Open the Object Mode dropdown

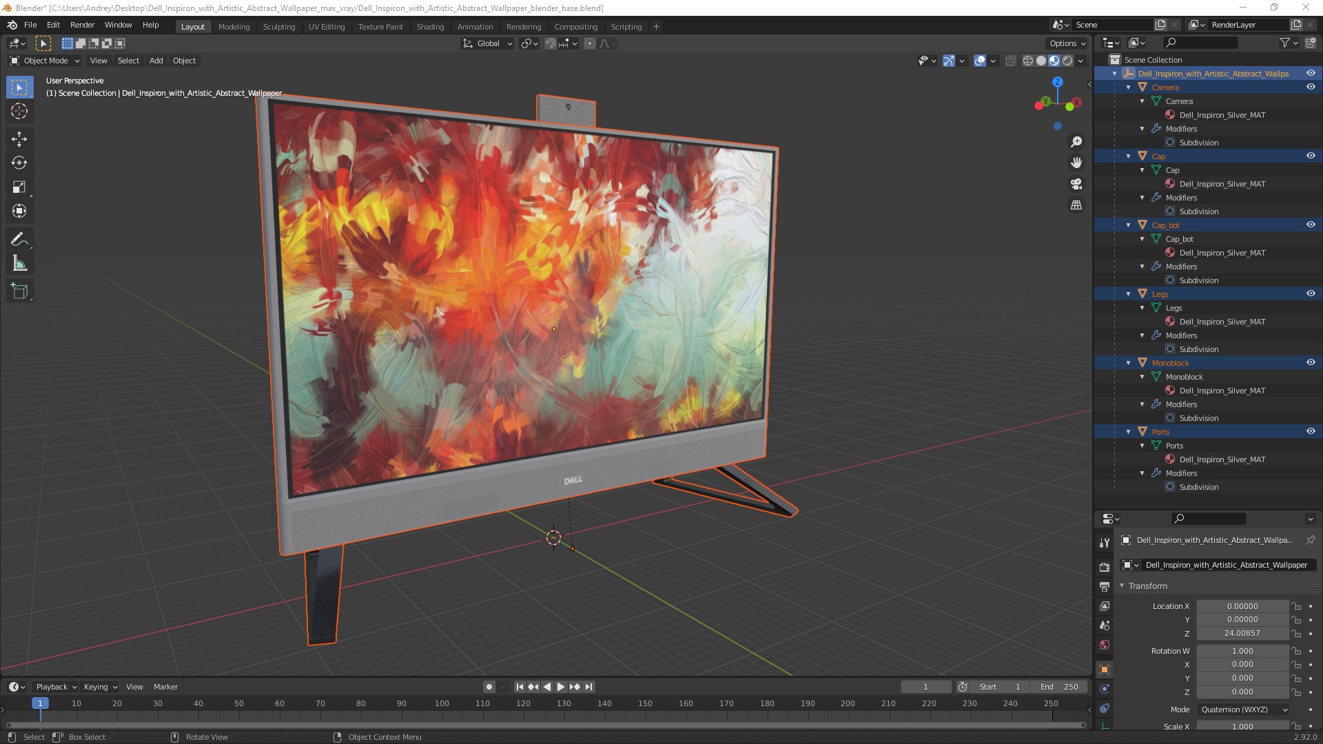pos(45,61)
